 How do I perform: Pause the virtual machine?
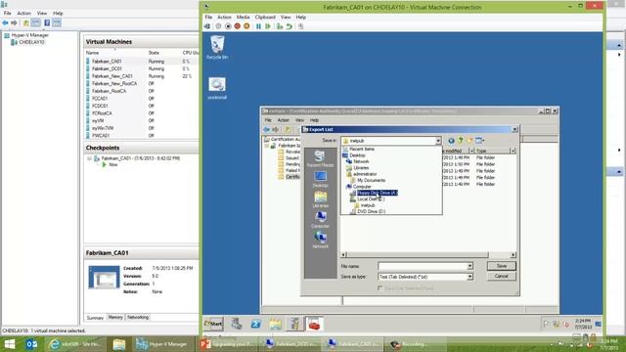[x=258, y=26]
